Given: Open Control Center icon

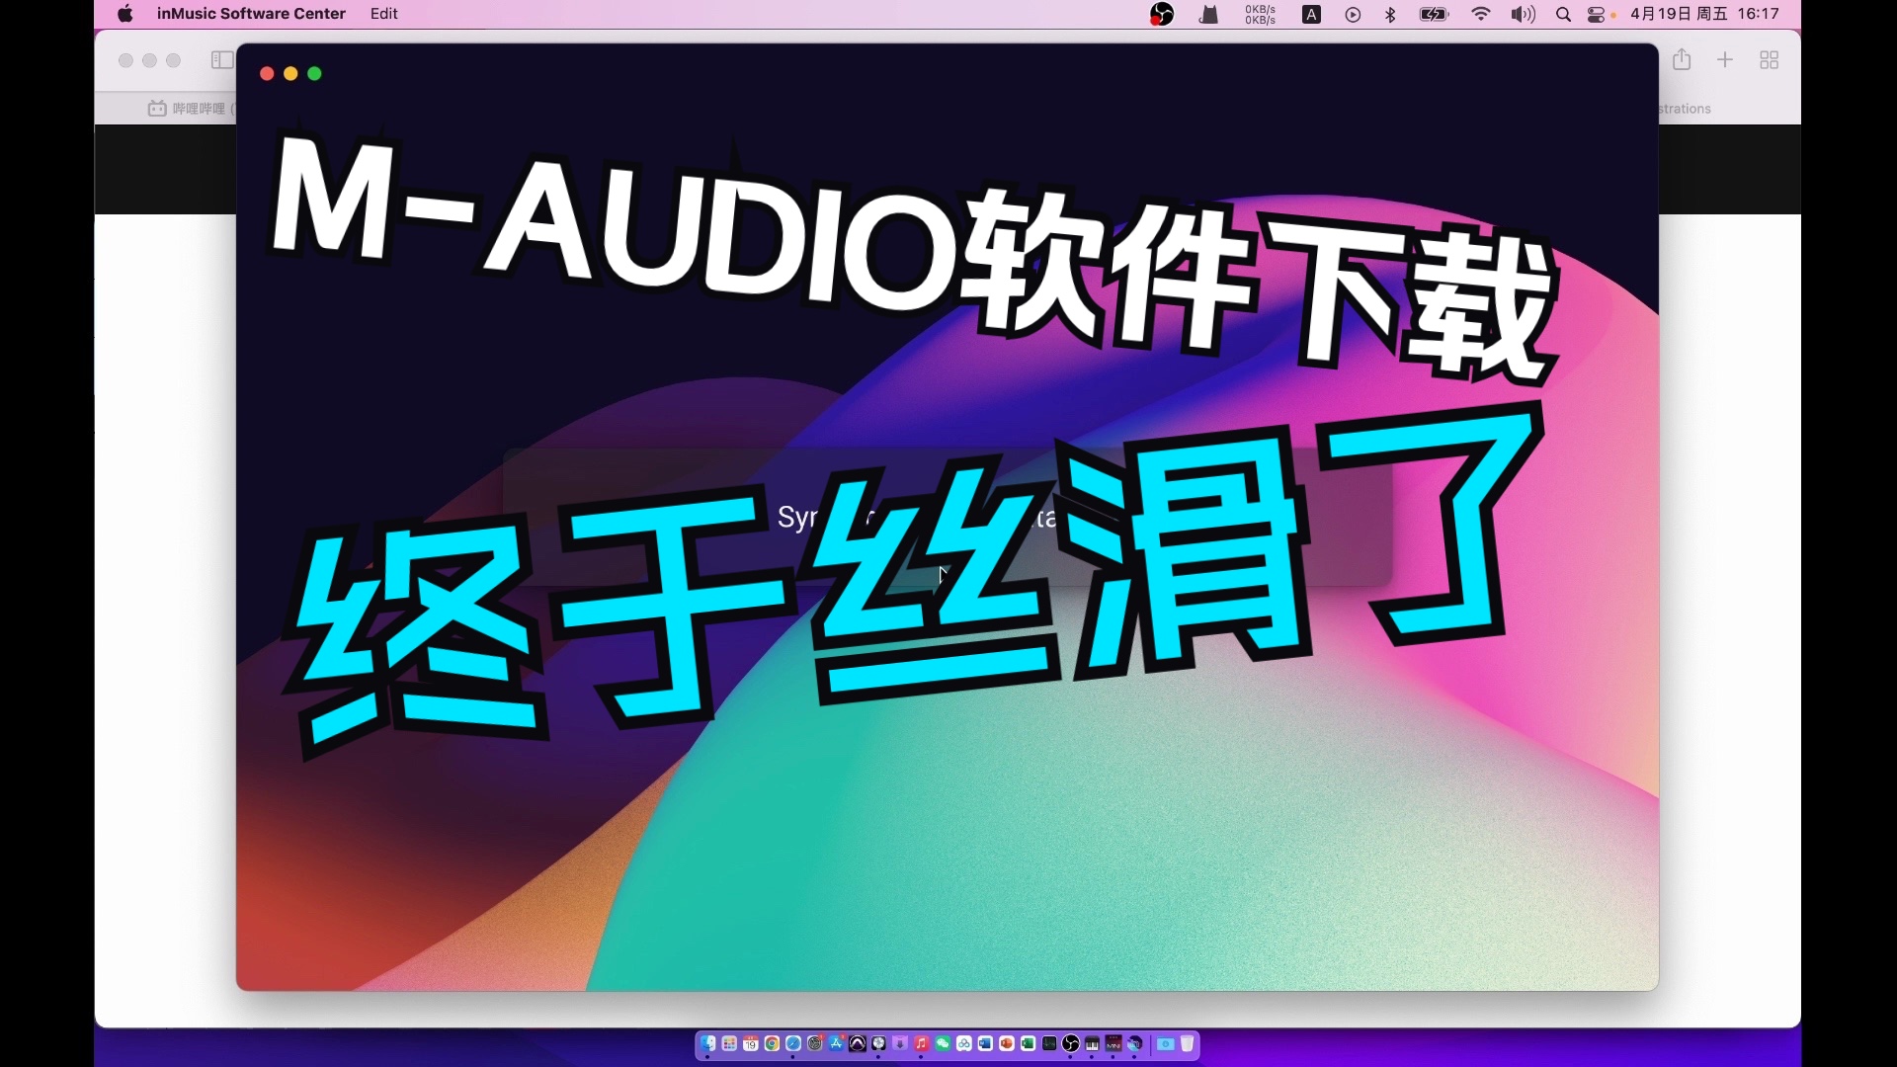Looking at the screenshot, I should [1597, 14].
